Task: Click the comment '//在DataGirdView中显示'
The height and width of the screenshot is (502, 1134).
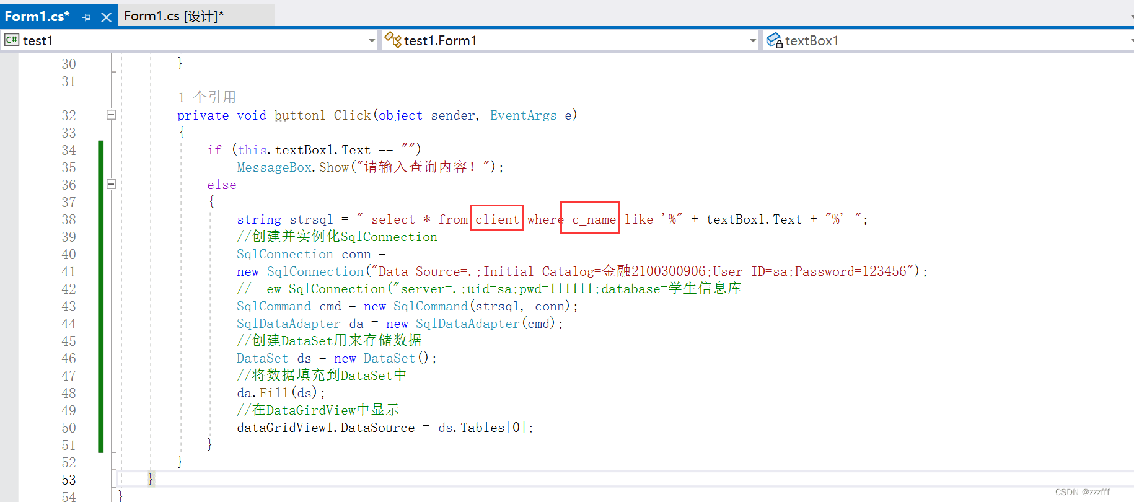Action: 318,410
